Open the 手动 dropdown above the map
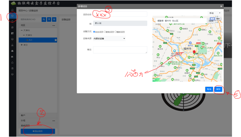 pos(215,13)
